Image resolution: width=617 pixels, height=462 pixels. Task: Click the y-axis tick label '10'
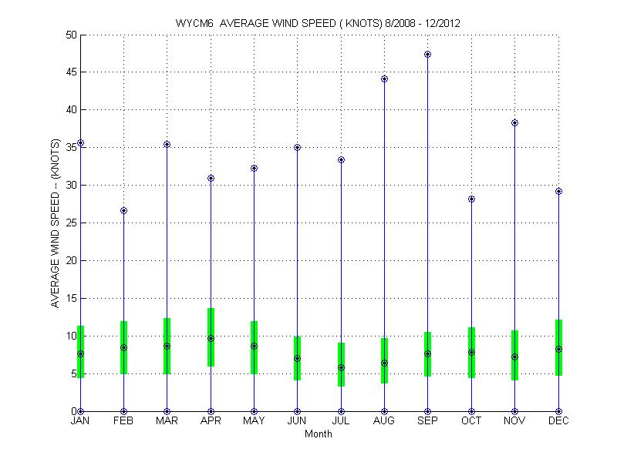click(72, 336)
